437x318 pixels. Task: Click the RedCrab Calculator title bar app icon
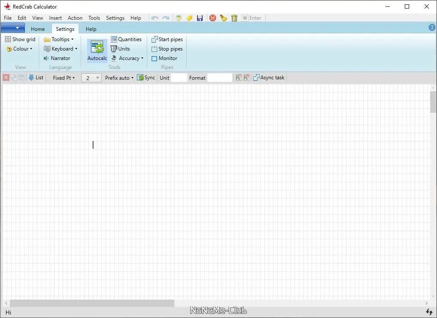(7, 6)
